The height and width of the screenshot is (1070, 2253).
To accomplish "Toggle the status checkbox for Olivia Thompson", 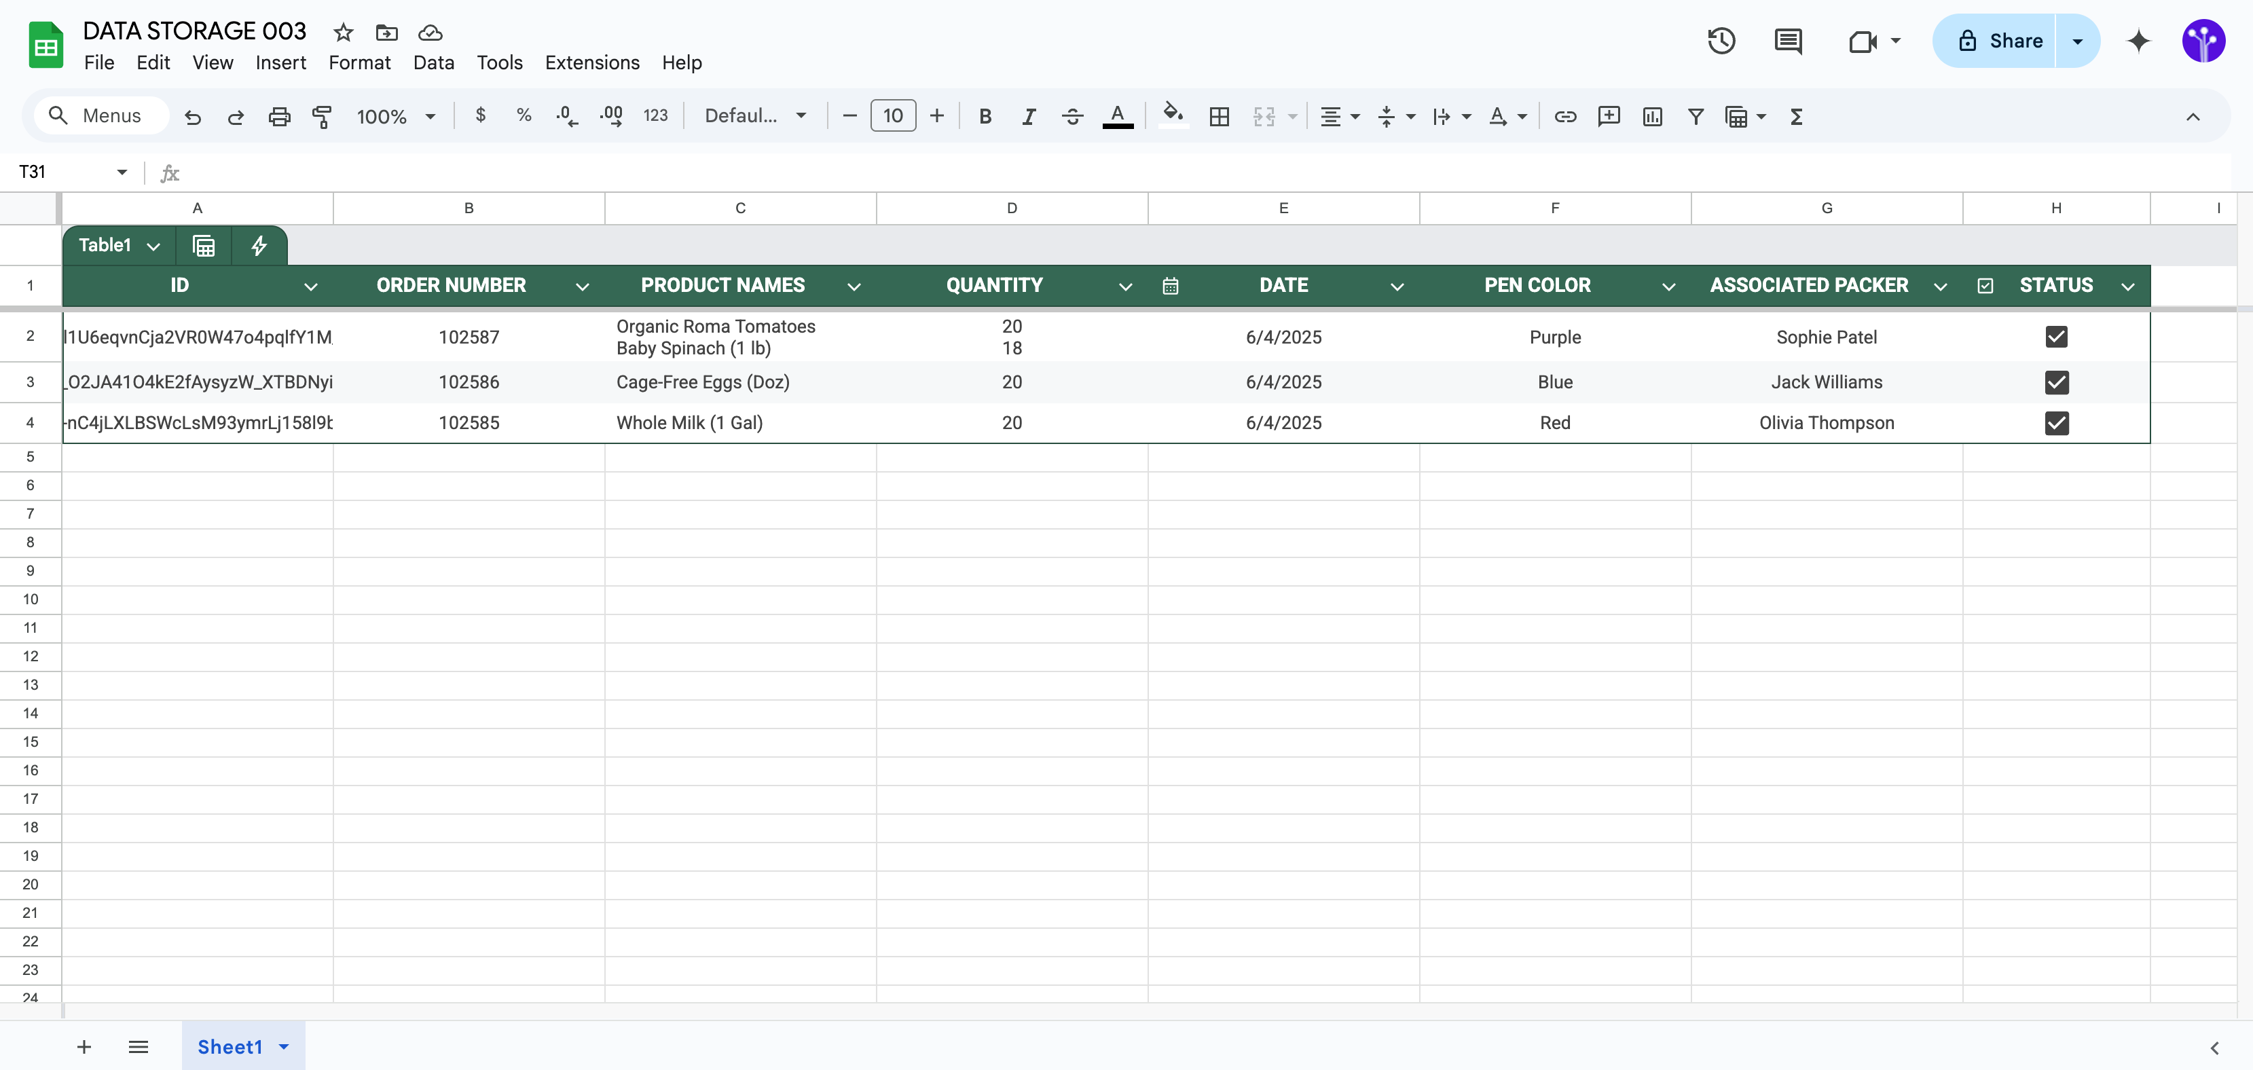I will tap(2056, 423).
